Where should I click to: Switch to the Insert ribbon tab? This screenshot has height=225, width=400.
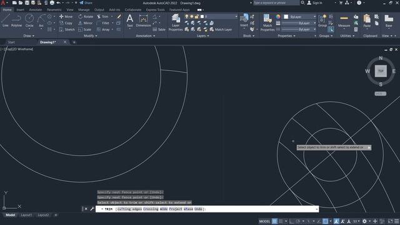(x=20, y=10)
